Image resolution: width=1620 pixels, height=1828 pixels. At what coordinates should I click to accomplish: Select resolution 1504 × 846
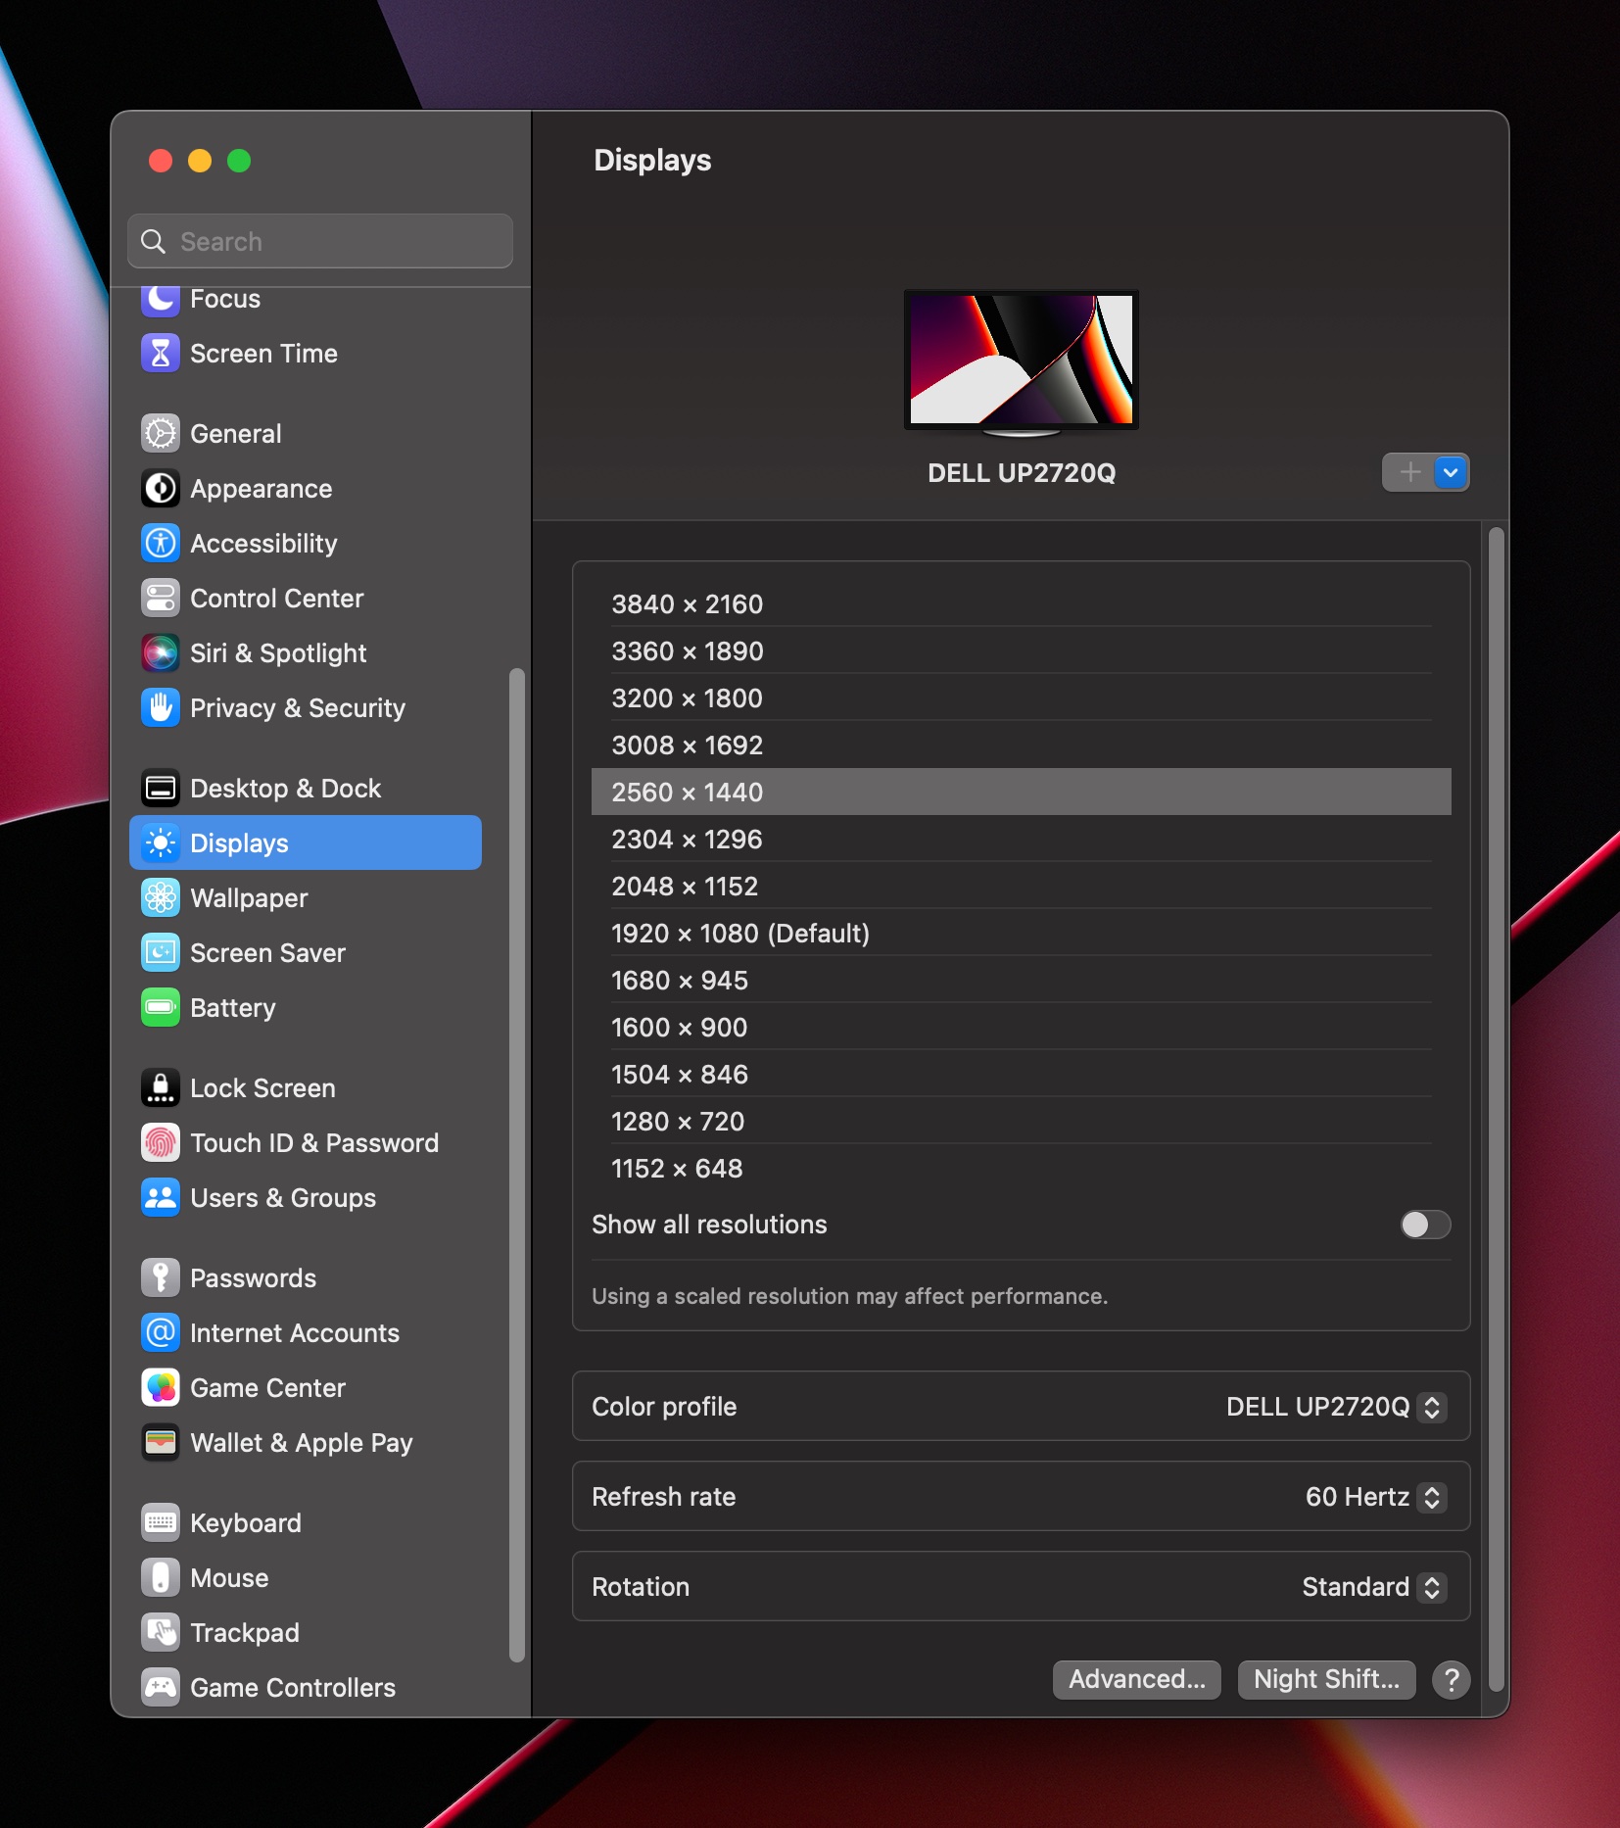pos(1022,1075)
